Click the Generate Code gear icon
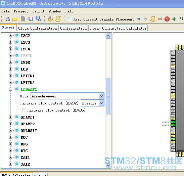The image size is (184, 176). 50,19
